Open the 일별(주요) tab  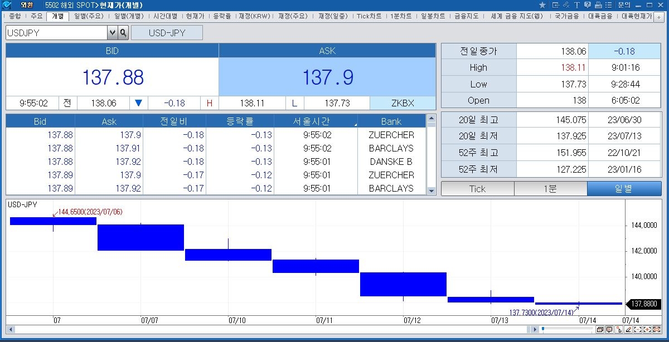point(89,16)
